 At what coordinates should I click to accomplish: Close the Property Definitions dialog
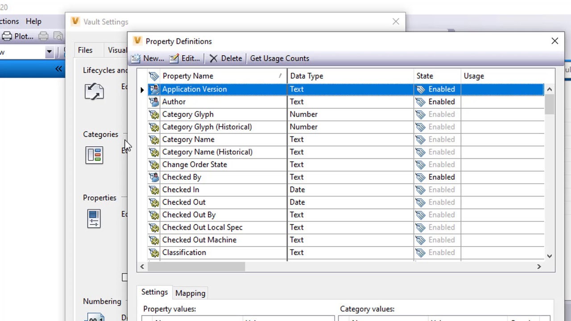554,41
